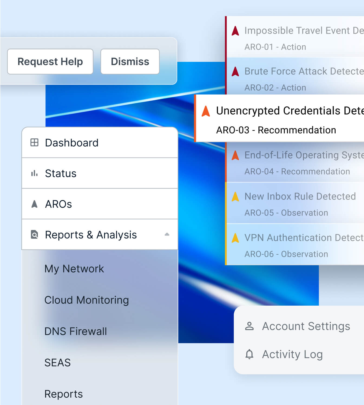Click the red severity arrow on Impossible Travel
The image size is (364, 405).
click(235, 31)
